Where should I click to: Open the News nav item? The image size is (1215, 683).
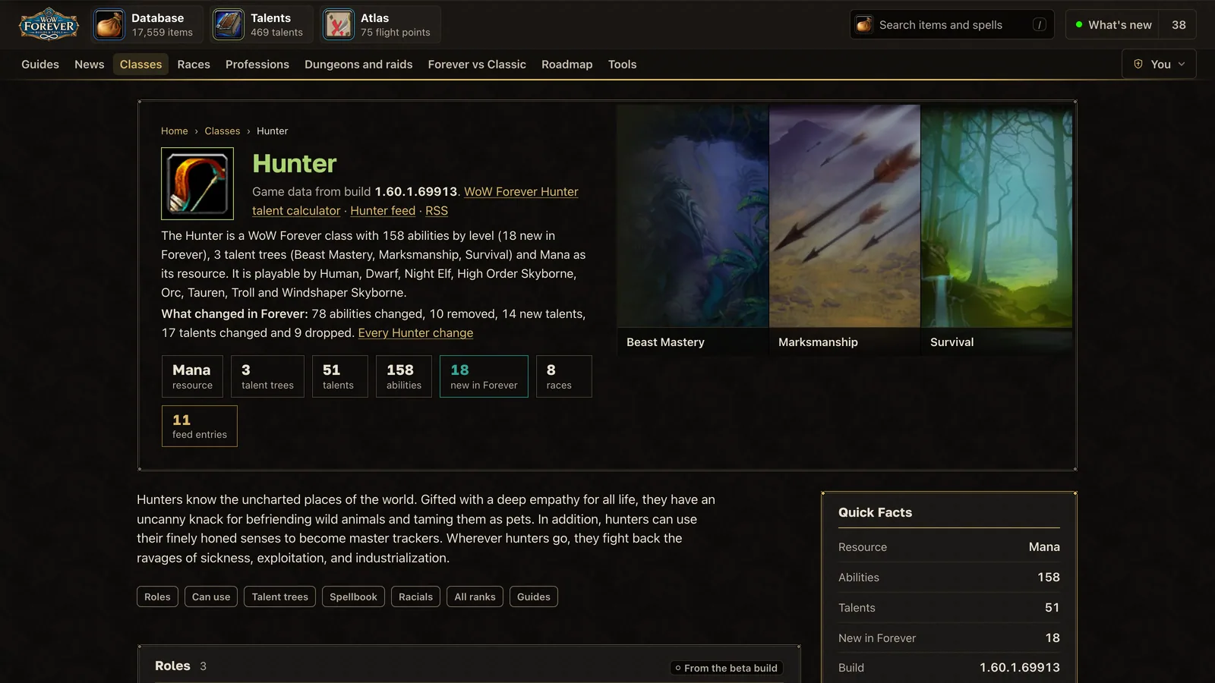tap(90, 65)
